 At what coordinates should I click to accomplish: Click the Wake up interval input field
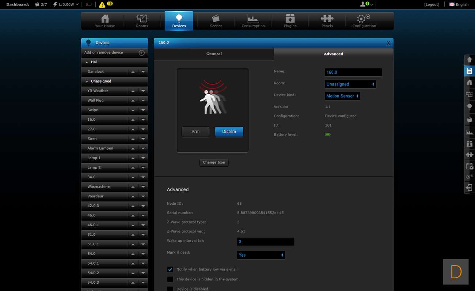coord(266,242)
